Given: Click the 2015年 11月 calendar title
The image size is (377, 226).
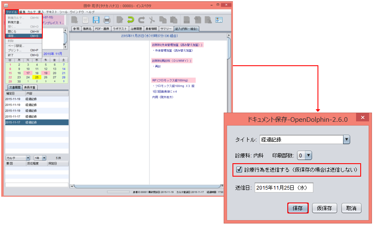Looking at the screenshot, I should pos(53,54).
